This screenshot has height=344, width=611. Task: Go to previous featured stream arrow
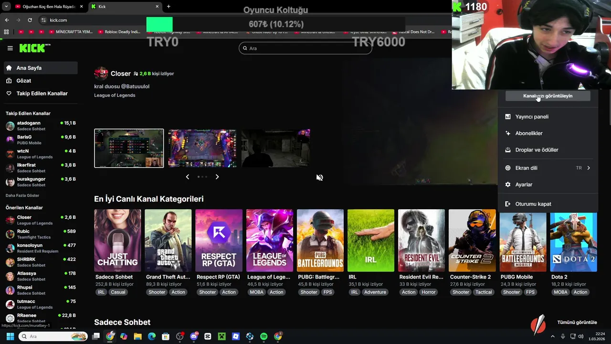pyautogui.click(x=187, y=177)
